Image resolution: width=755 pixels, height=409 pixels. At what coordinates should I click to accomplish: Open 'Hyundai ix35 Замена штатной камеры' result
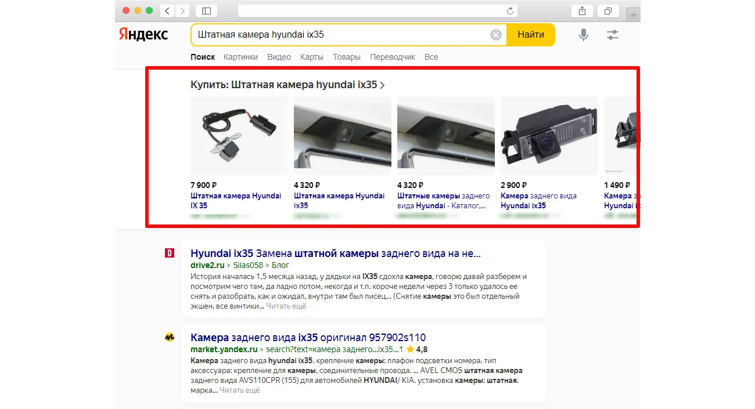pyautogui.click(x=336, y=254)
